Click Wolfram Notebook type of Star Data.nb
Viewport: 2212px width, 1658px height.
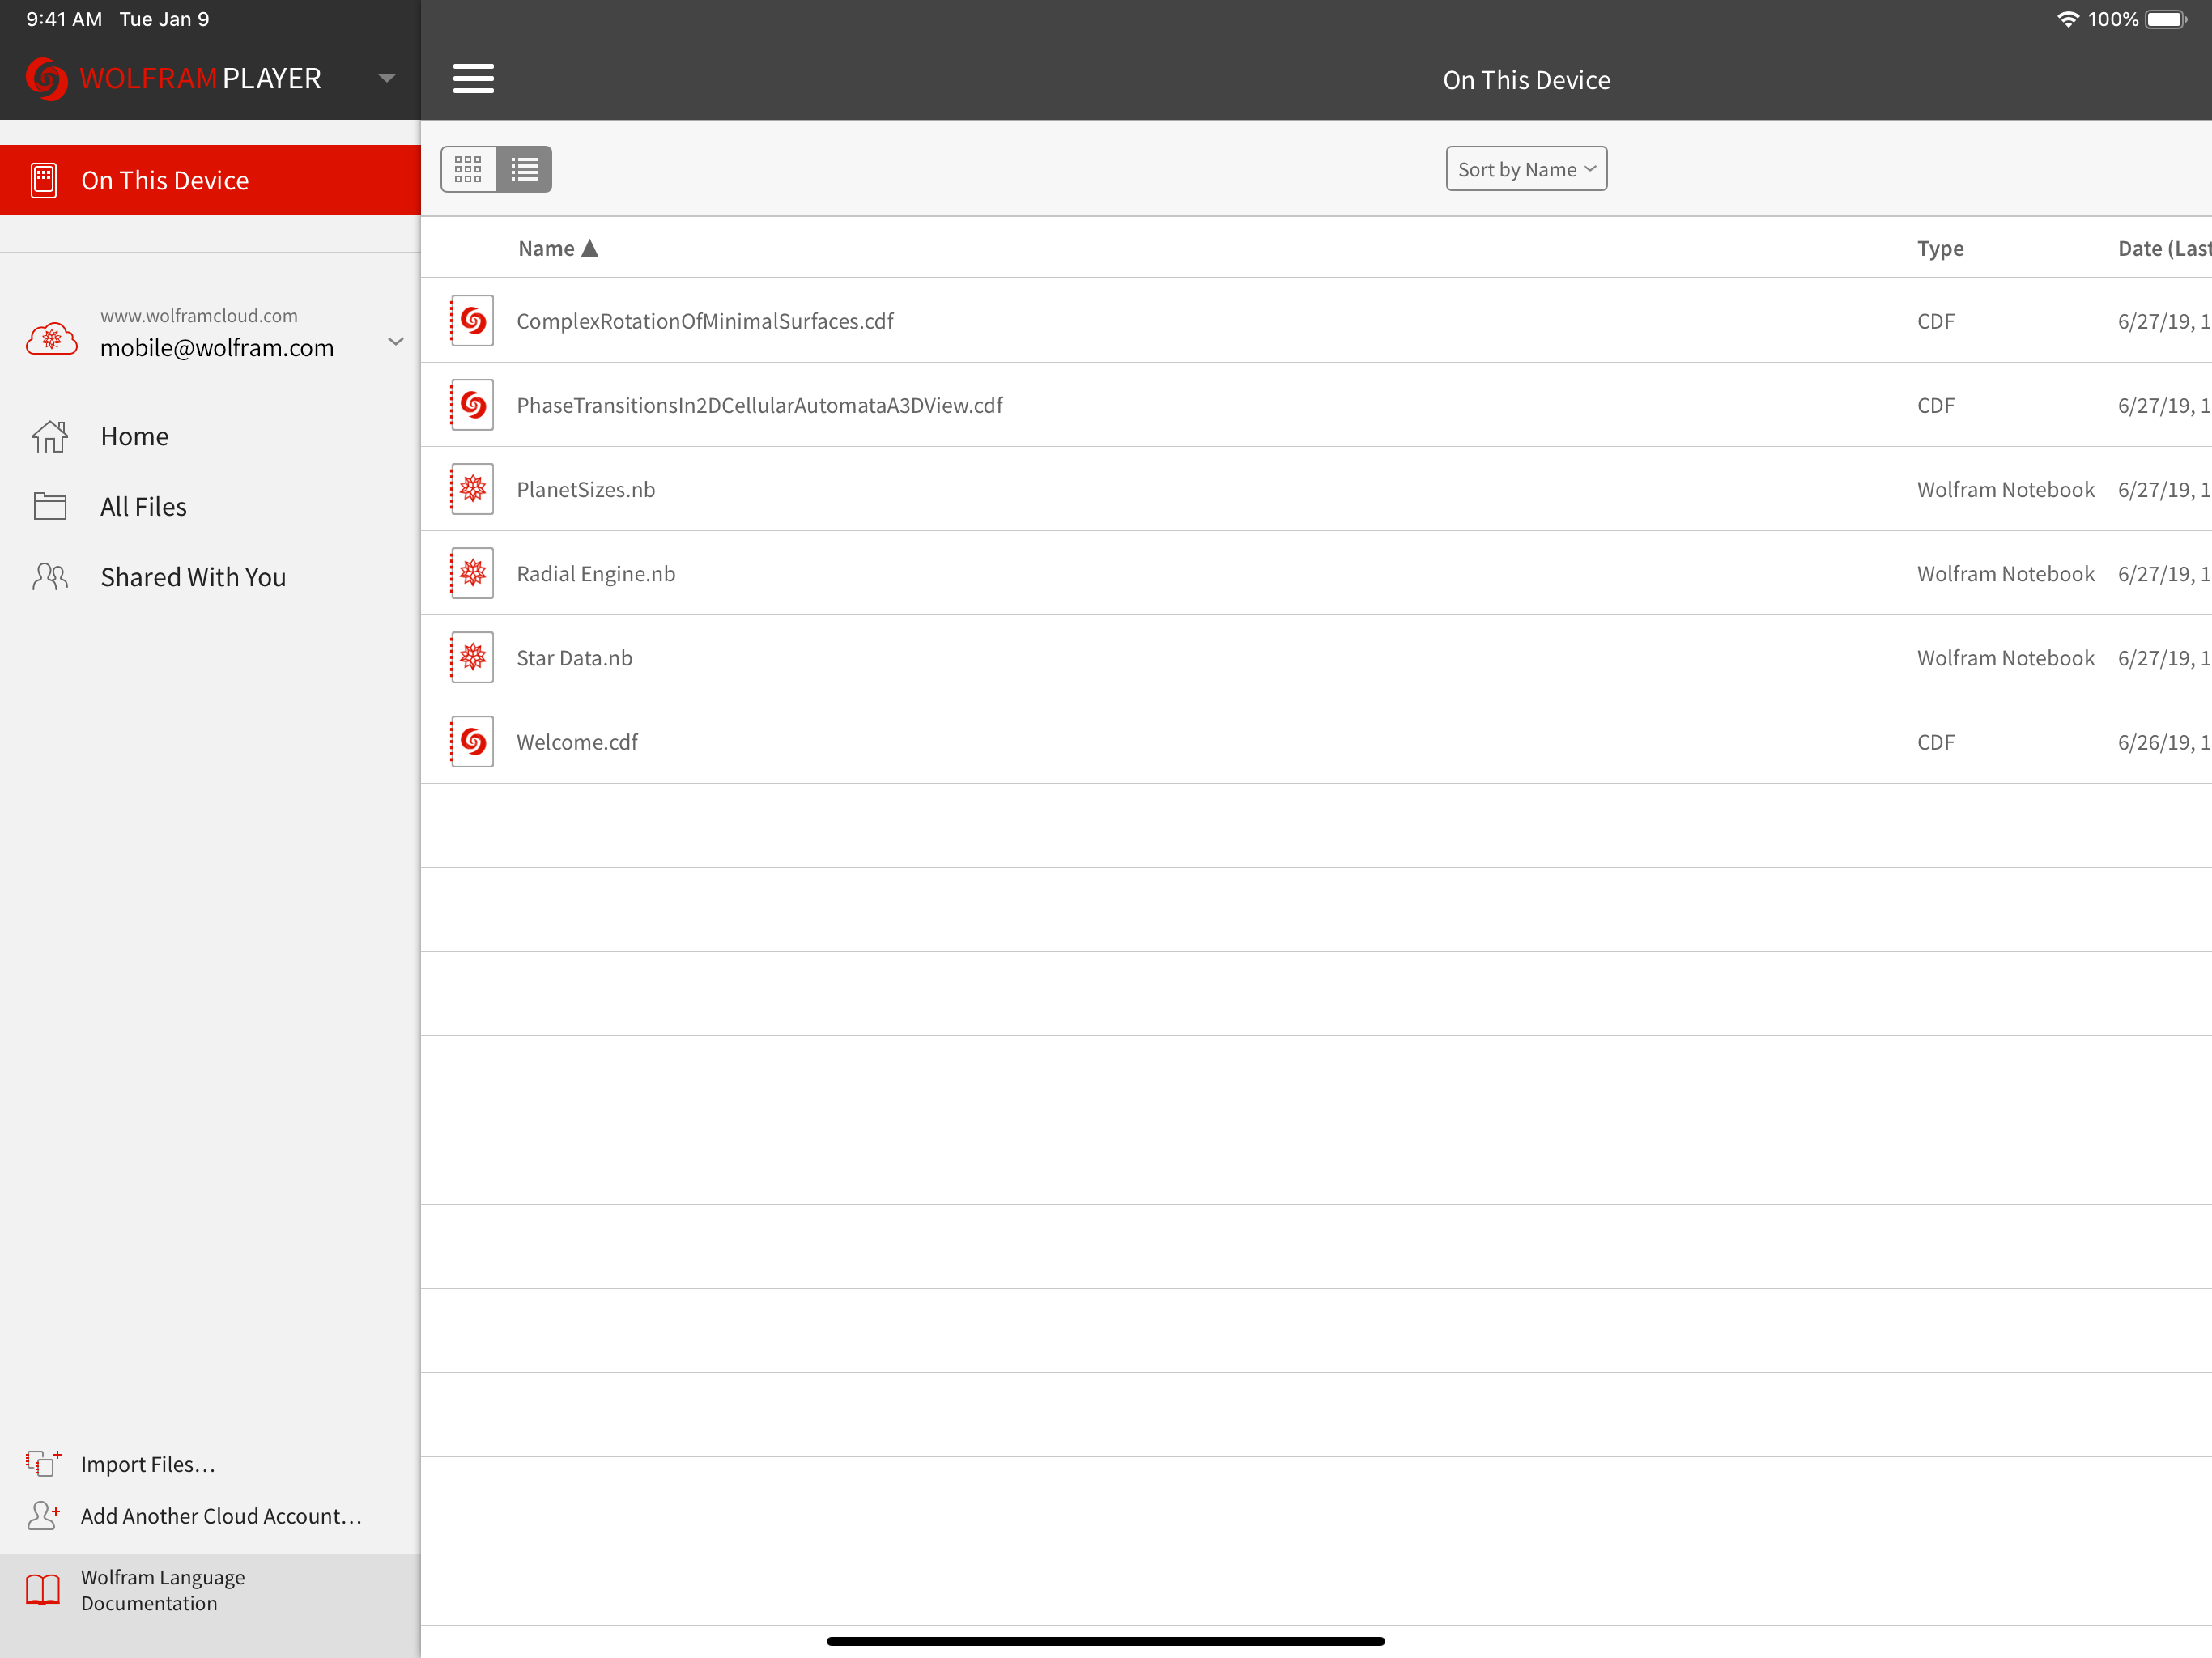coord(2006,658)
